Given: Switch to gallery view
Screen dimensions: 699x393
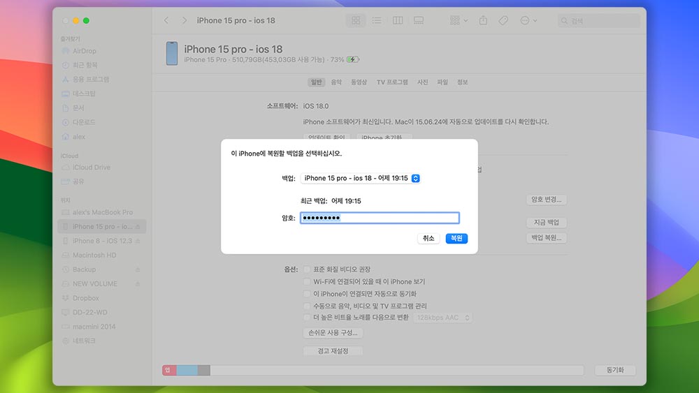Looking at the screenshot, I should pos(419,20).
